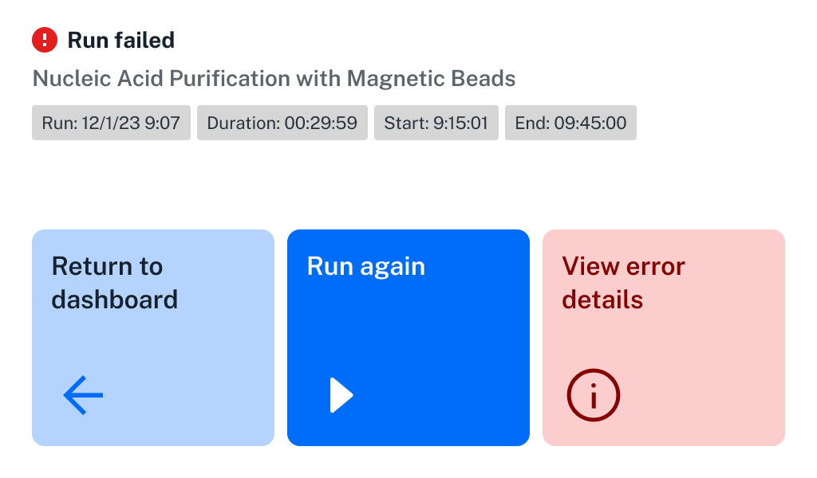Select the play icon to restart the protocol

click(x=341, y=394)
